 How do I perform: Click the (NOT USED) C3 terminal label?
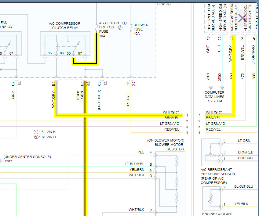(x=99, y=100)
